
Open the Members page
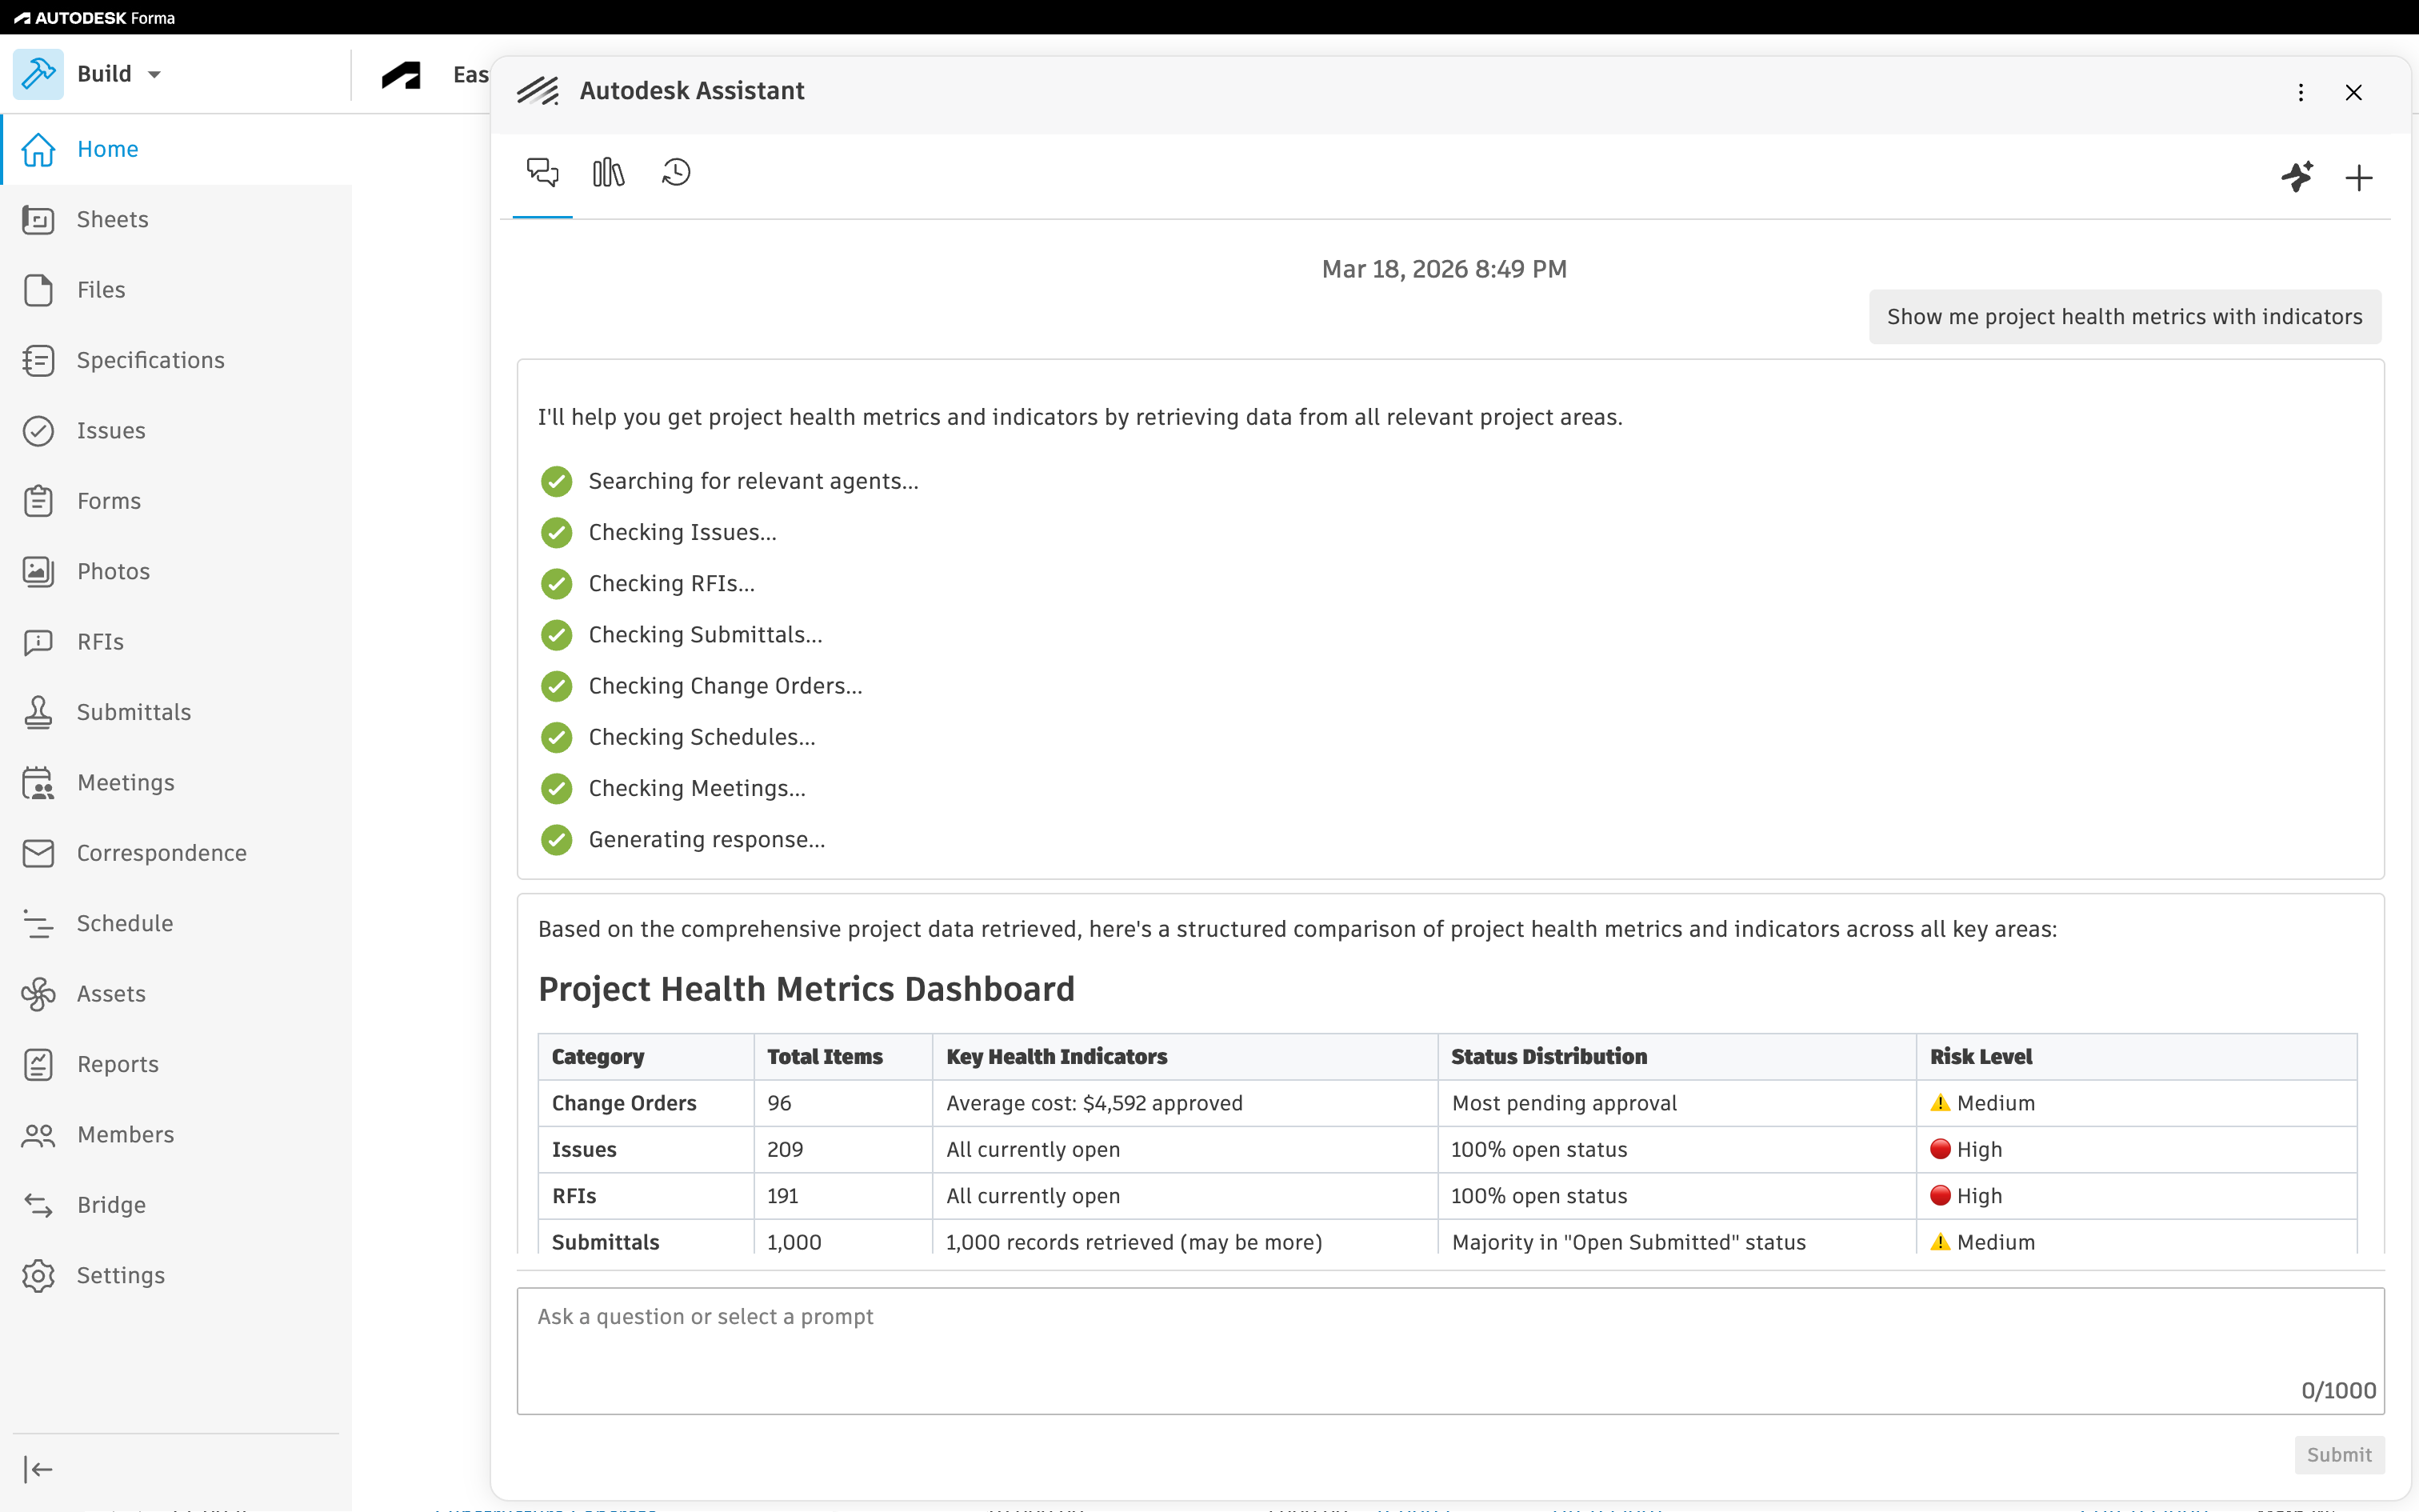pos(176,1135)
